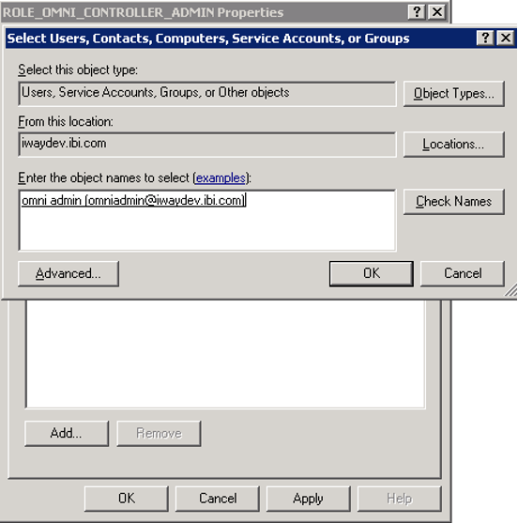Click the Remove members button
Viewport: 518px width, 523px height.
[x=159, y=433]
